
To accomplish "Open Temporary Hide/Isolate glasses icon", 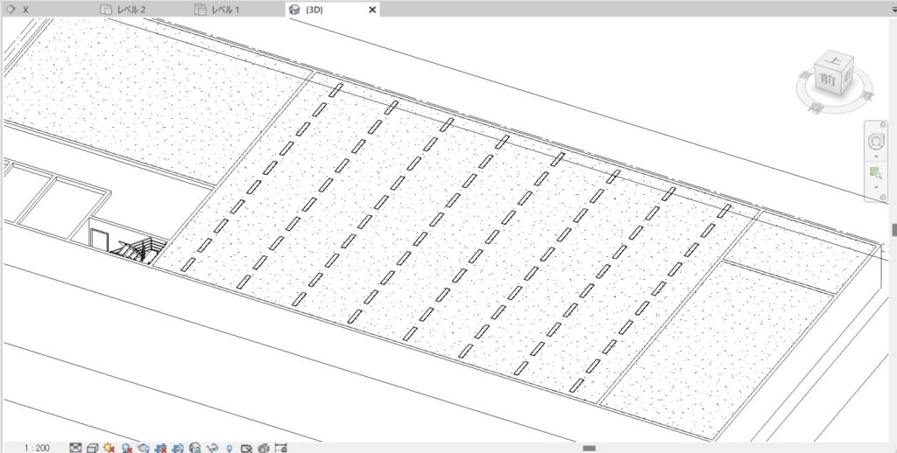I will (x=212, y=447).
